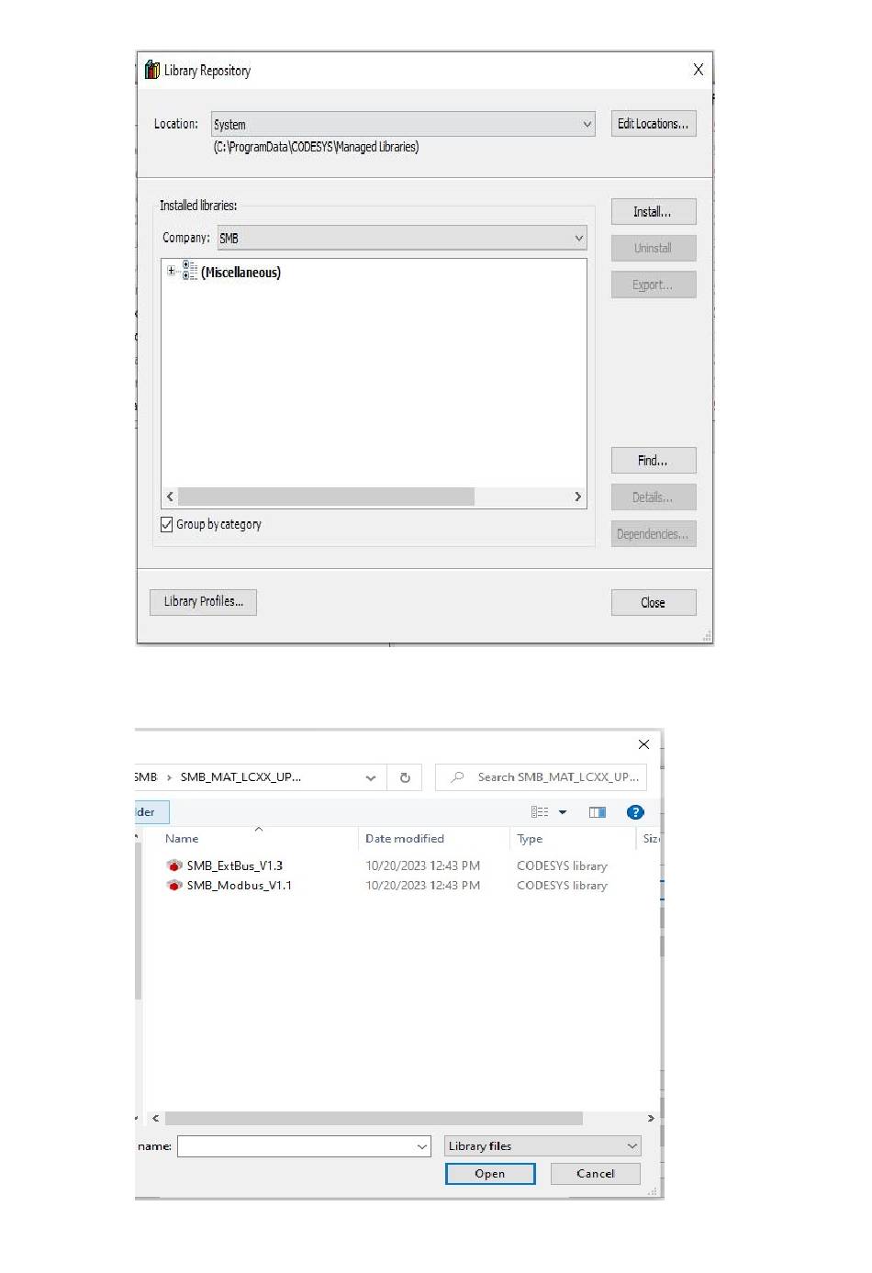Open the address path history dropdown

coord(370,777)
